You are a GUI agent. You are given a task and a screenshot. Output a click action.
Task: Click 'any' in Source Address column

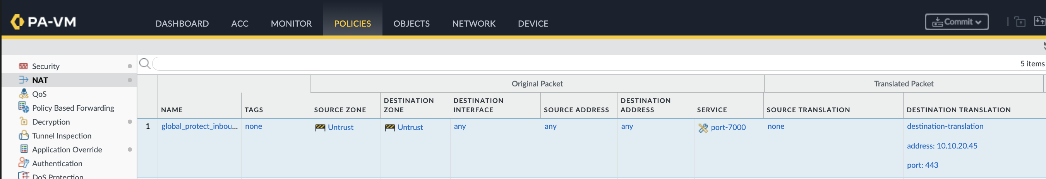pyautogui.click(x=550, y=127)
